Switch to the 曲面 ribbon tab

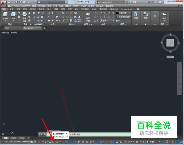click(18, 9)
